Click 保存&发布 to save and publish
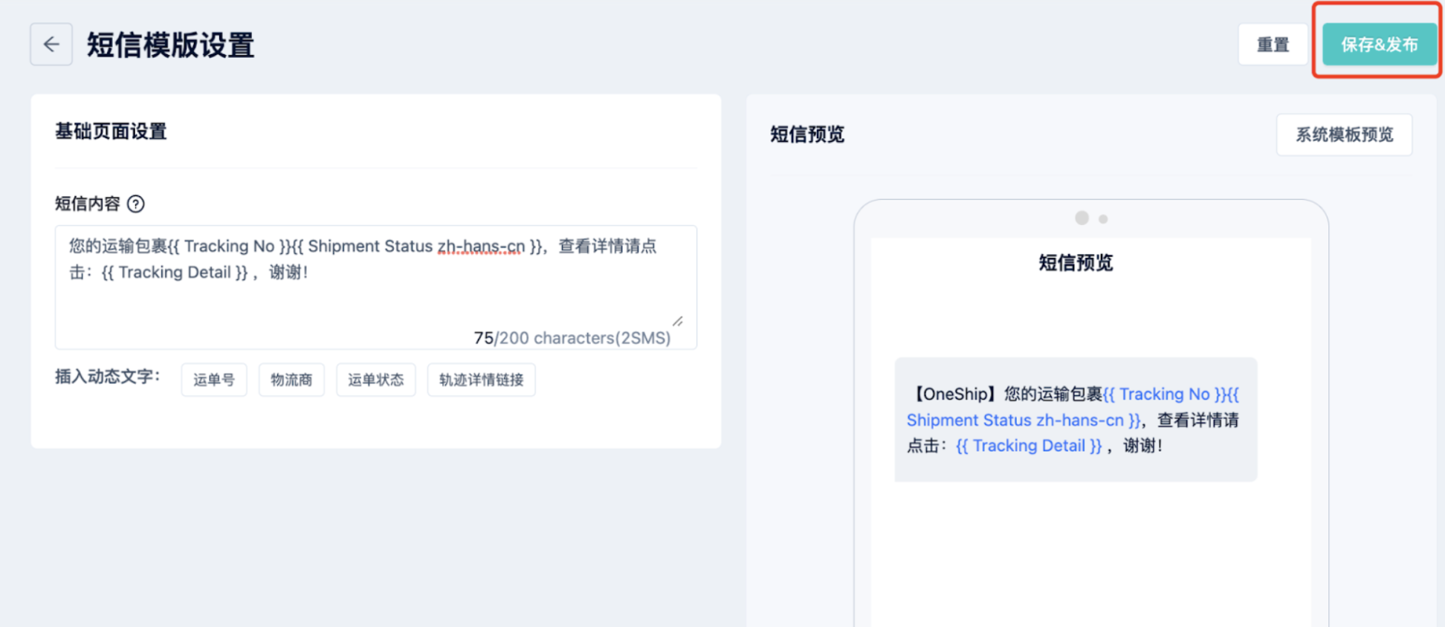The image size is (1445, 627). coord(1379,45)
